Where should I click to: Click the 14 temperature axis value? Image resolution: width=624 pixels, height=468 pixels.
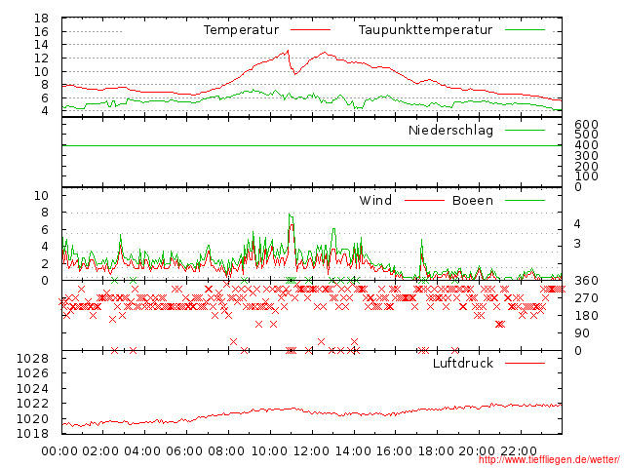[x=41, y=45]
